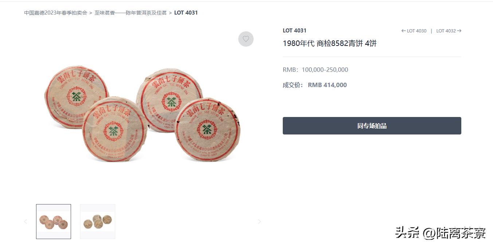Click the 同专场拍品 button
Image resolution: width=493 pixels, height=246 pixels.
tap(372, 126)
